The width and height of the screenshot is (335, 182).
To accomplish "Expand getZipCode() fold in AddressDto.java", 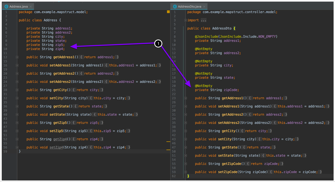I will (x=185, y=164).
